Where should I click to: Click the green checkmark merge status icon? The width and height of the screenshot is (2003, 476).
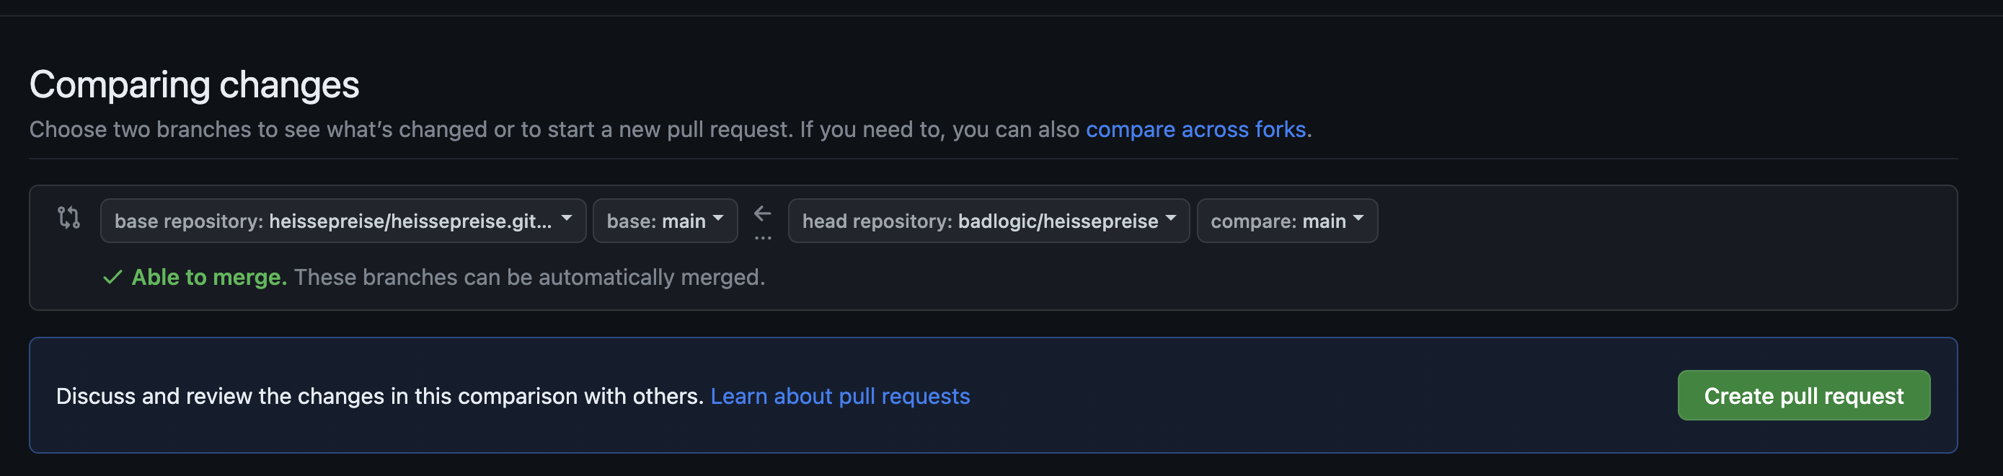[x=112, y=277]
